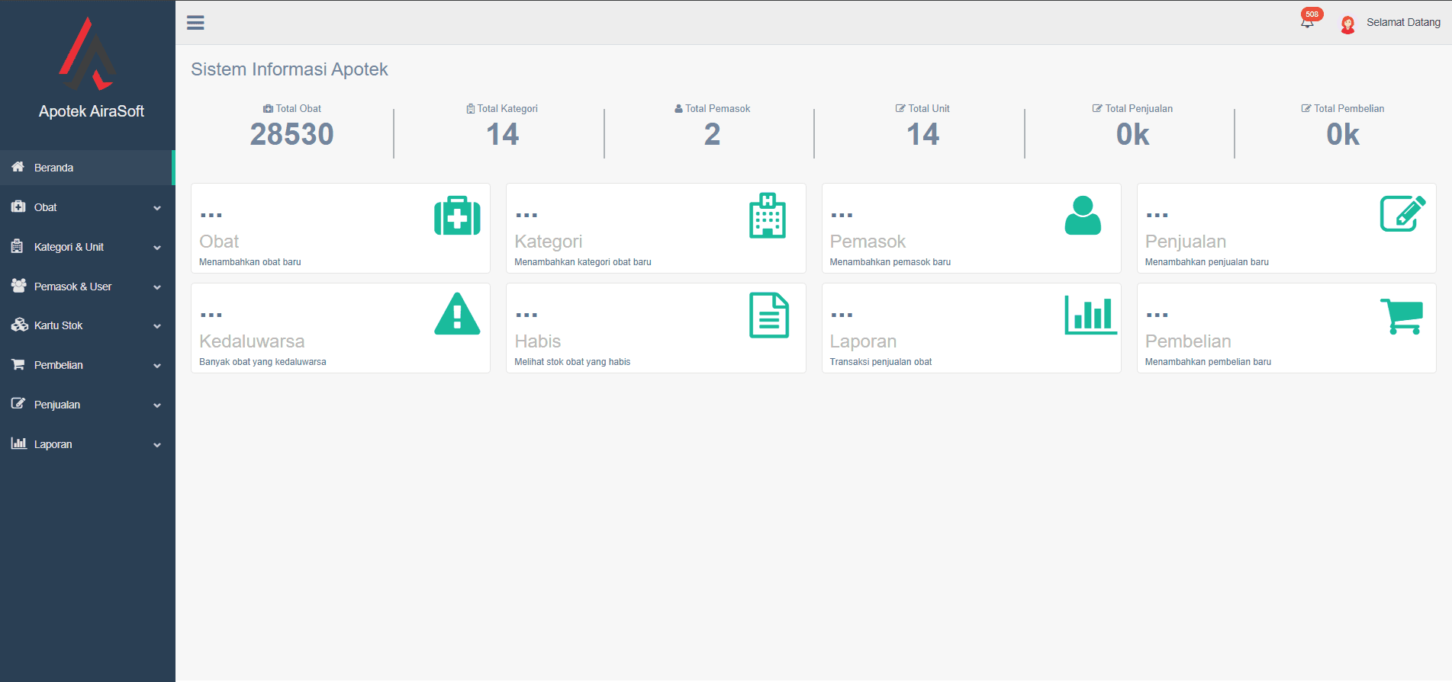The image size is (1452, 682).
Task: Expand the Kartu Stok submenu arrow
Action: 157,326
